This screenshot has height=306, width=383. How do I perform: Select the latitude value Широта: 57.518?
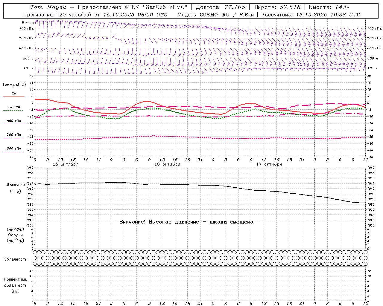pos(277,7)
